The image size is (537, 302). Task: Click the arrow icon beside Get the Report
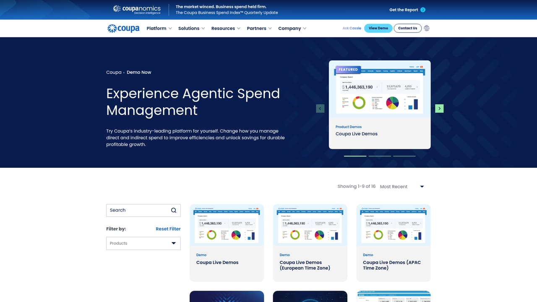point(423,10)
